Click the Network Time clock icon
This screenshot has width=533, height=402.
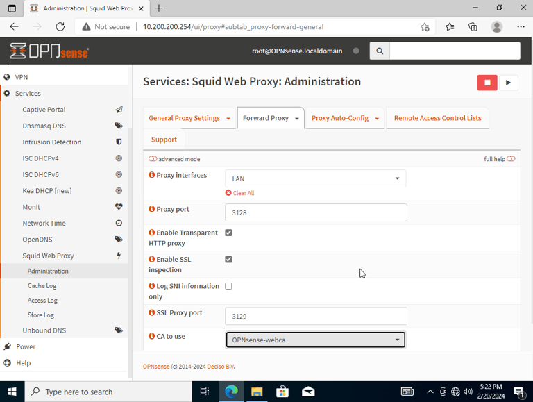point(119,223)
